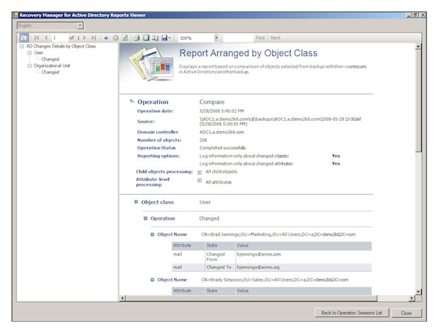Collapse the User tree node
Viewport: 439px width, 333px height.
click(x=29, y=53)
